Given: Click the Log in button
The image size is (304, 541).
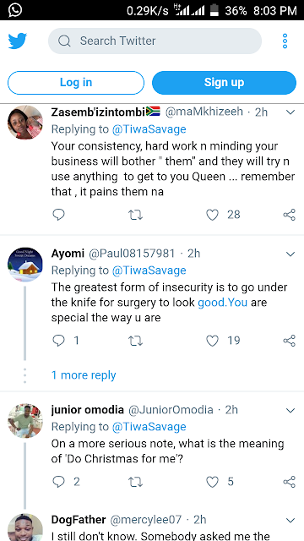Looking at the screenshot, I should click(76, 83).
